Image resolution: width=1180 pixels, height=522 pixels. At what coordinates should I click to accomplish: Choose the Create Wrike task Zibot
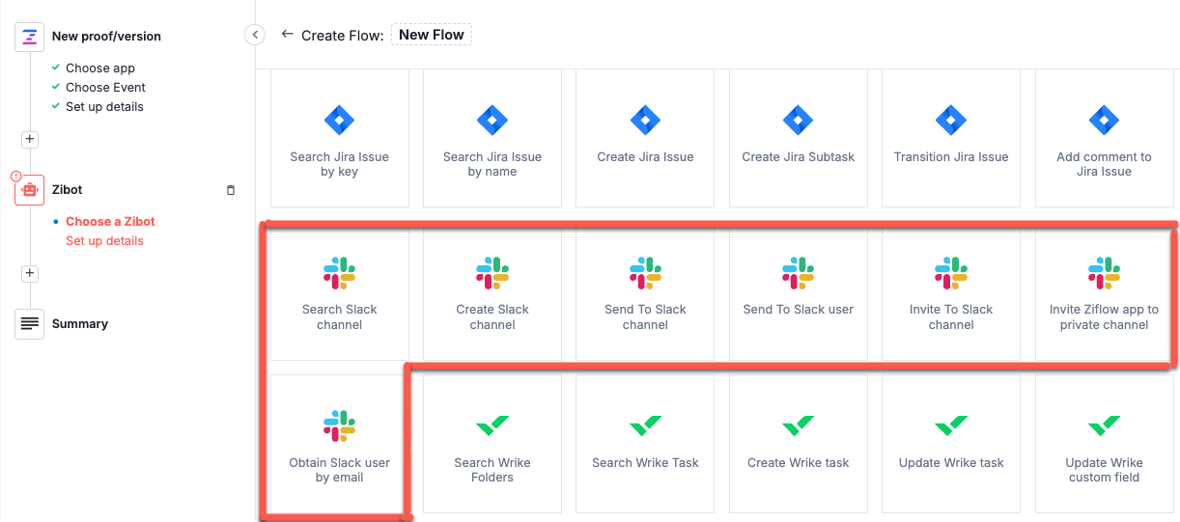point(798,444)
